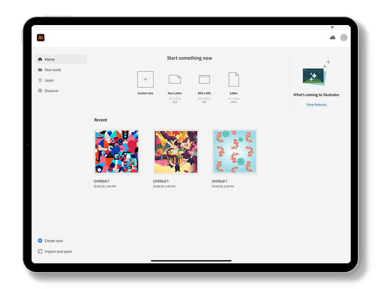Image resolution: width=386 pixels, height=289 pixels.
Task: Open the Discover section
Action: pyautogui.click(x=51, y=91)
